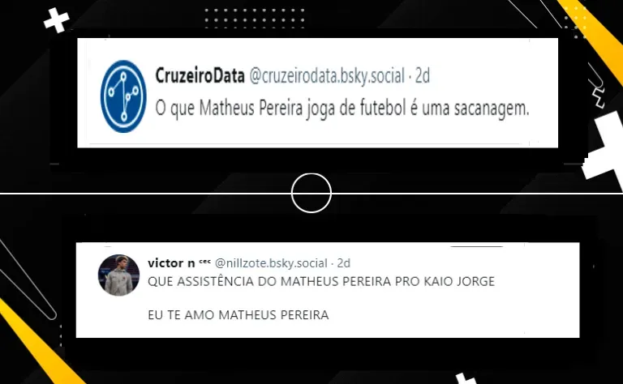Image resolution: width=623 pixels, height=384 pixels.
Task: Open victor n's profile photo
Action: (118, 275)
